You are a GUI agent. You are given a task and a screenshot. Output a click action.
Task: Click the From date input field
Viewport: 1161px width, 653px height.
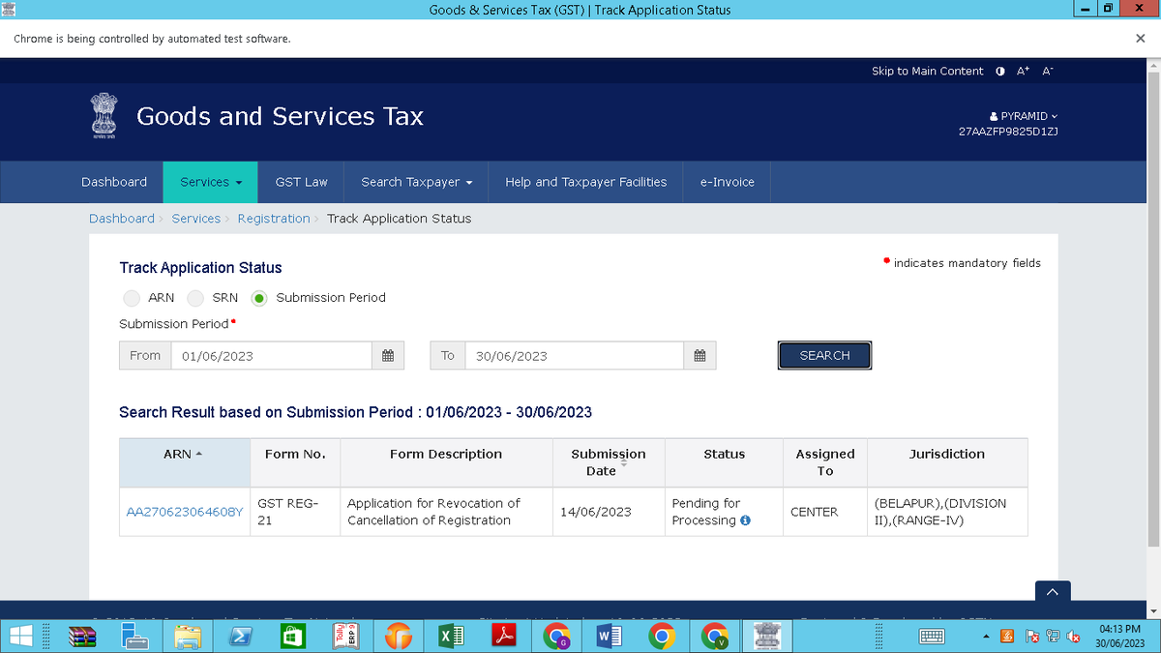pyautogui.click(x=272, y=355)
